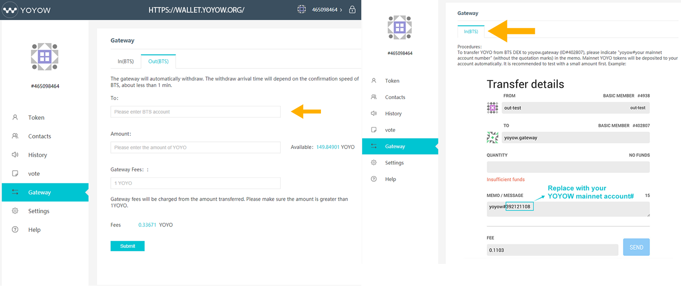Click #465098464 under the avatar in the right screenshot
Screen dimensions: 681x287
400,53
